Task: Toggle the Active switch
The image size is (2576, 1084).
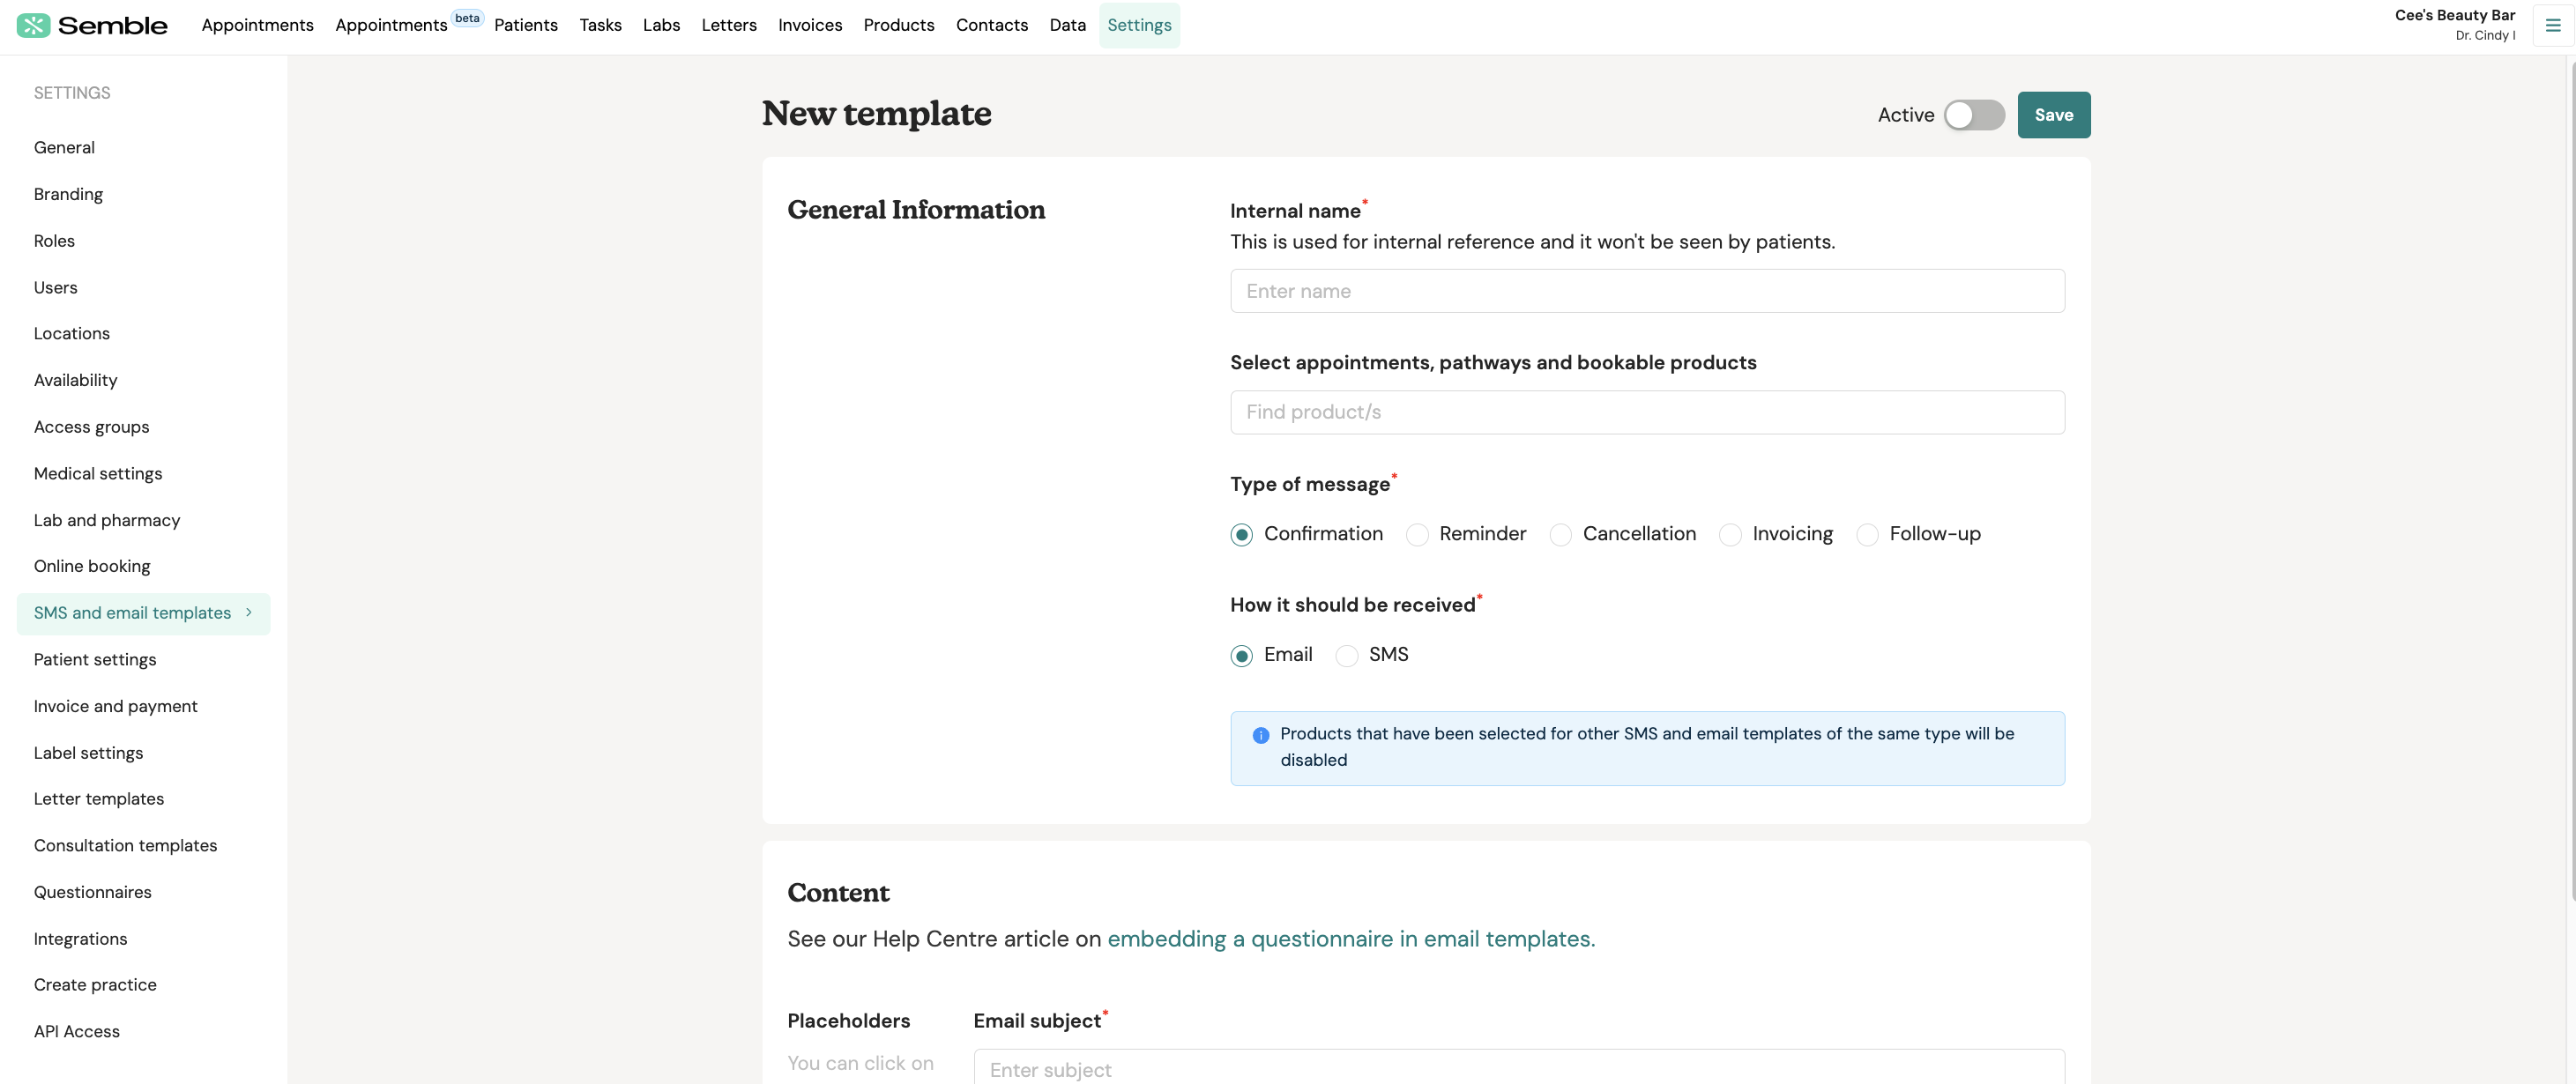Action: [x=1973, y=115]
